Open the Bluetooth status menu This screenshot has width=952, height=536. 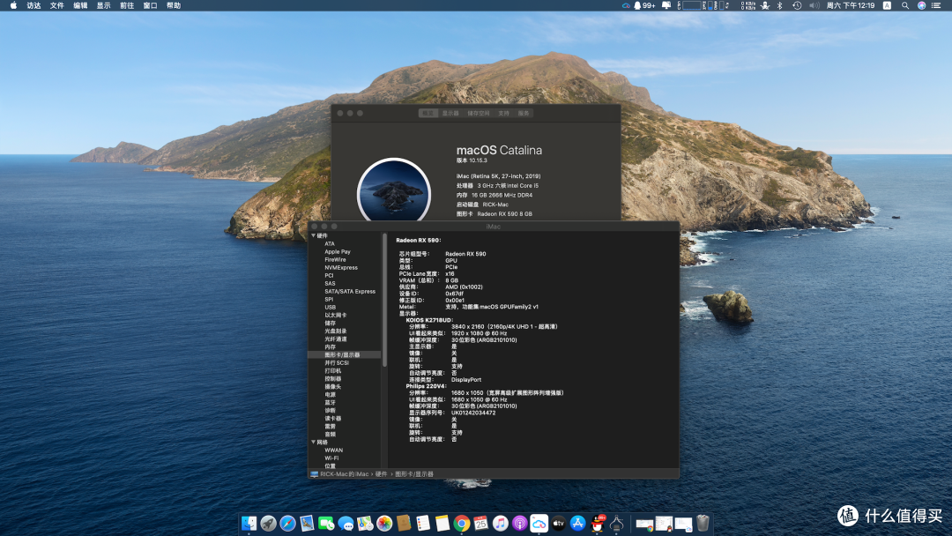[779, 5]
